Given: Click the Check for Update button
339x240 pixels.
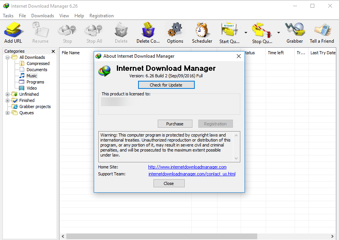Looking at the screenshot, I should (166, 85).
